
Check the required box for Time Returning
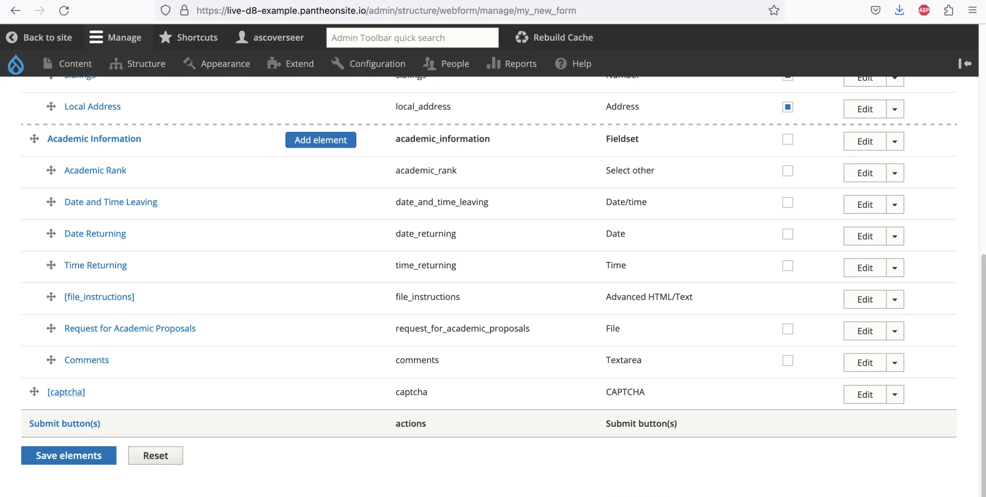(788, 266)
